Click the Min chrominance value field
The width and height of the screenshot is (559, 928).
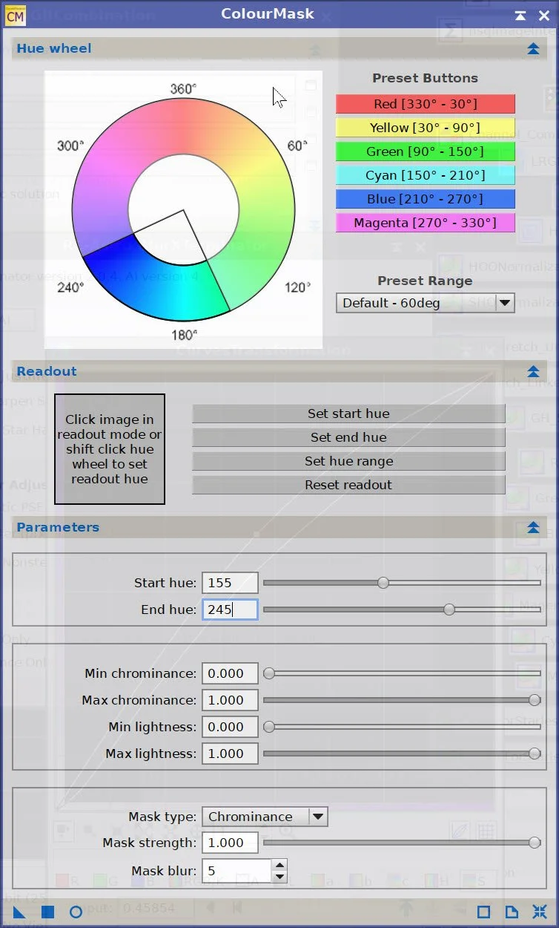point(230,673)
